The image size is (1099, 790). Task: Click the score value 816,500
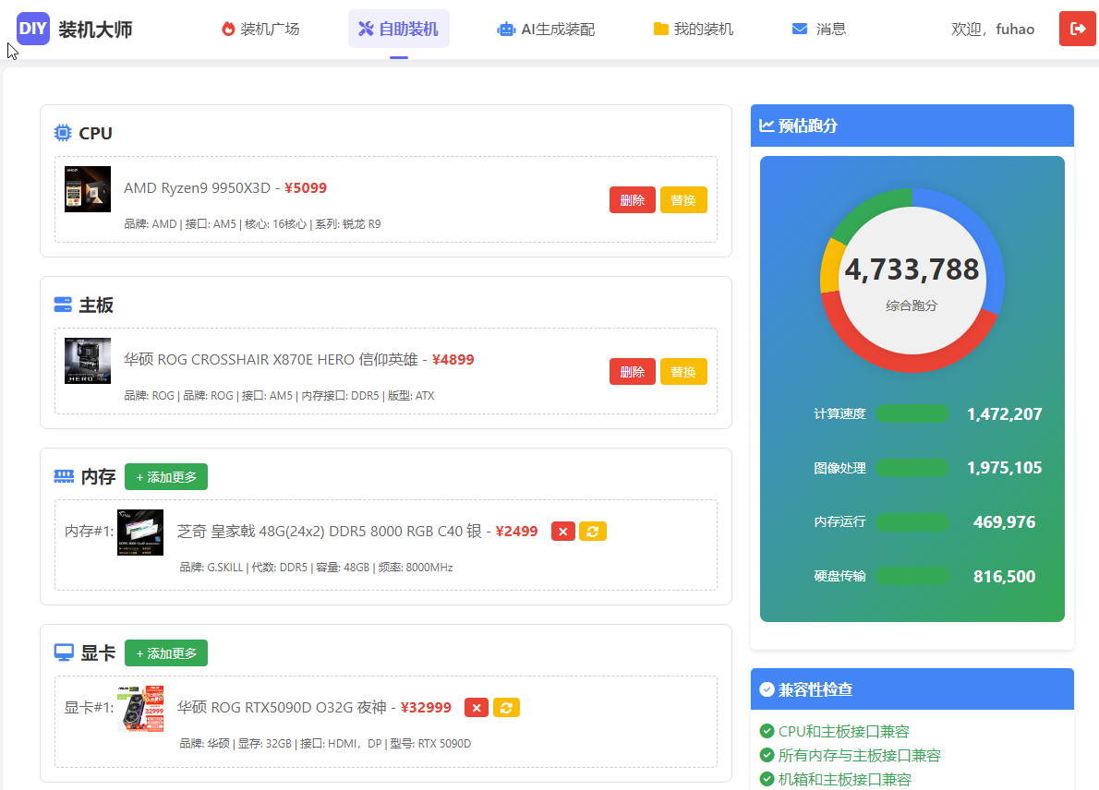tap(1005, 577)
